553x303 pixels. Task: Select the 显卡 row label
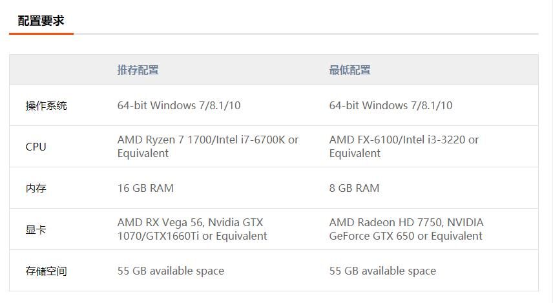point(36,229)
